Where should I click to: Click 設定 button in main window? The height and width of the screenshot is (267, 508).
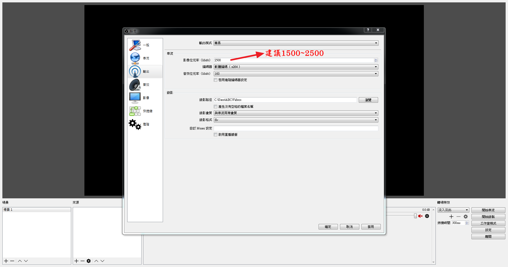click(x=488, y=230)
